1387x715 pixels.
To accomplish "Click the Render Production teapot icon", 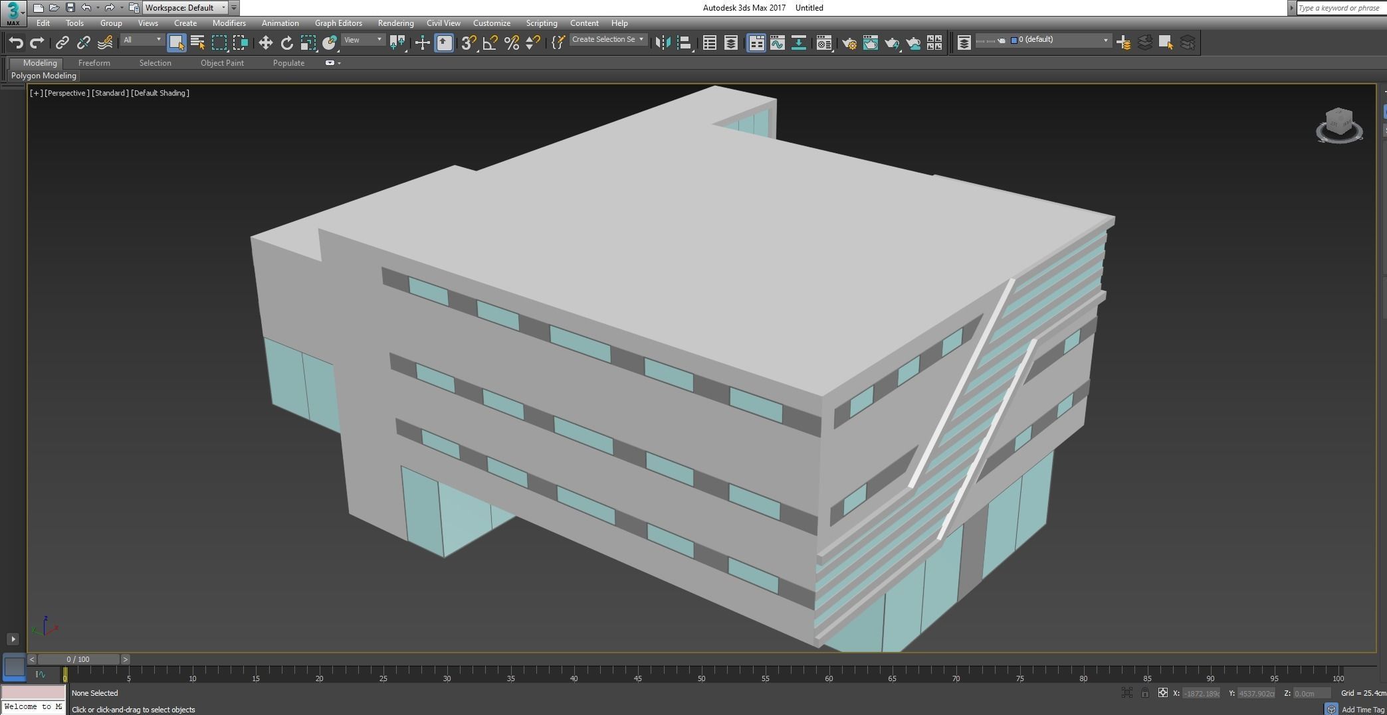I will (x=892, y=42).
